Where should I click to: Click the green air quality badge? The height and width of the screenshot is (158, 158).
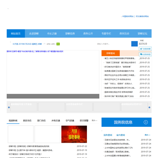pyautogui.click(x=58, y=44)
